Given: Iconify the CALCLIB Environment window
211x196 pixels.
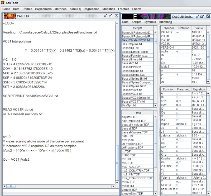Looking at the screenshot, I should click(197, 16).
